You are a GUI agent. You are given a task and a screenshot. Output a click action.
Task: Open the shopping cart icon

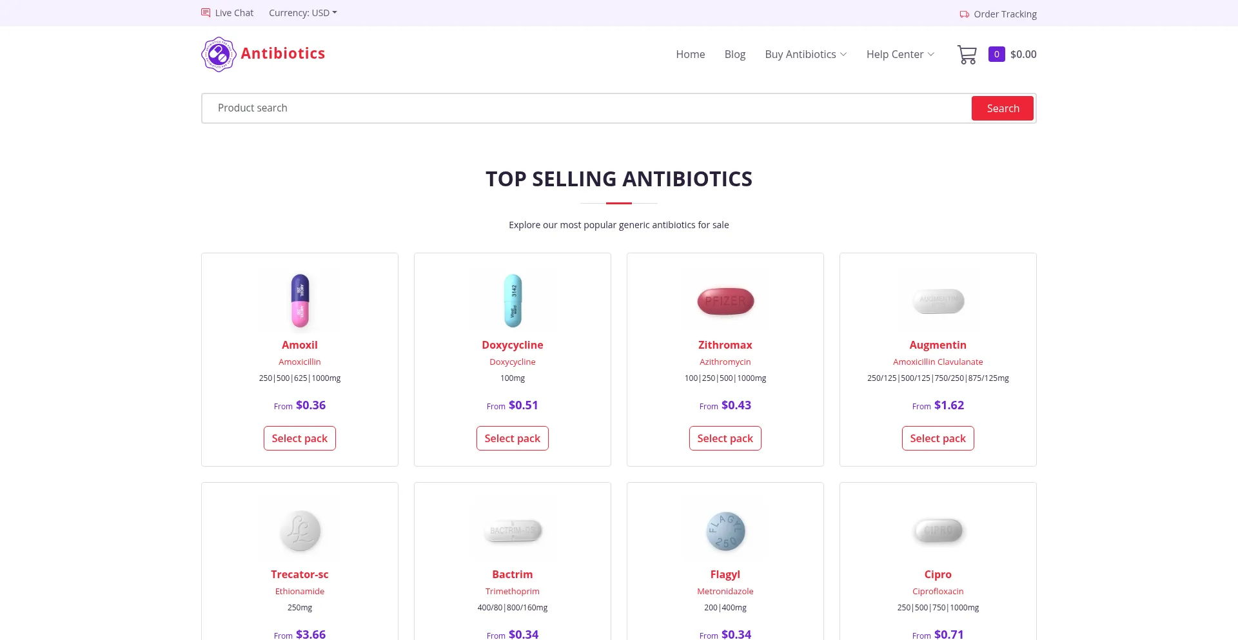click(x=967, y=55)
